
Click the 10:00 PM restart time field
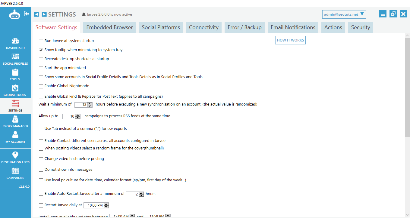(x=93, y=205)
